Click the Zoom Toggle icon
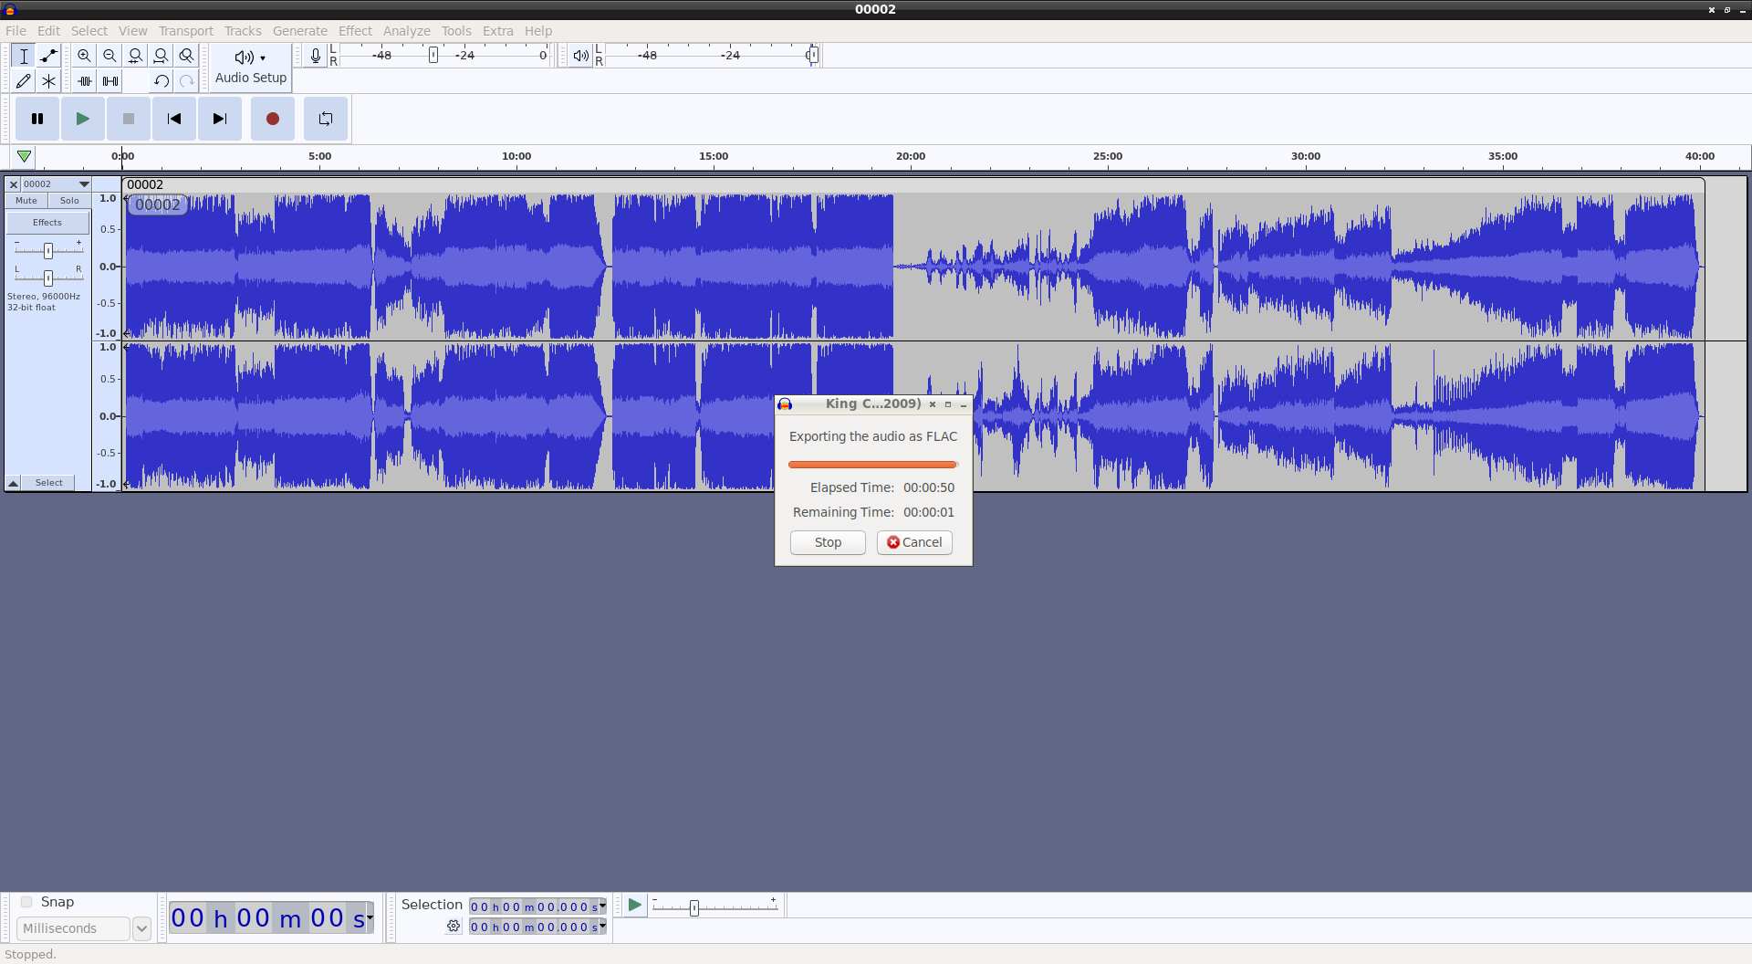Image resolution: width=1752 pixels, height=964 pixels. coord(187,56)
